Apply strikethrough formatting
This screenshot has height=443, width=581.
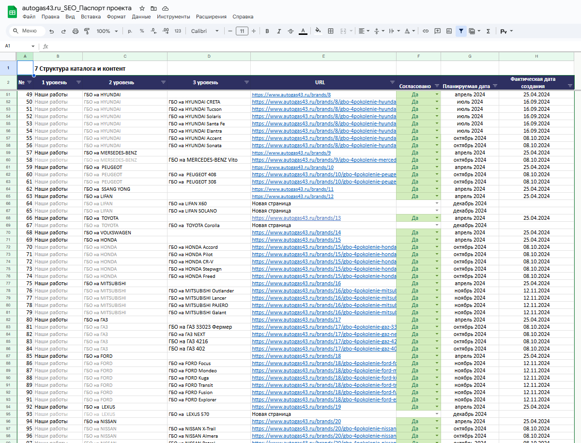coord(290,31)
